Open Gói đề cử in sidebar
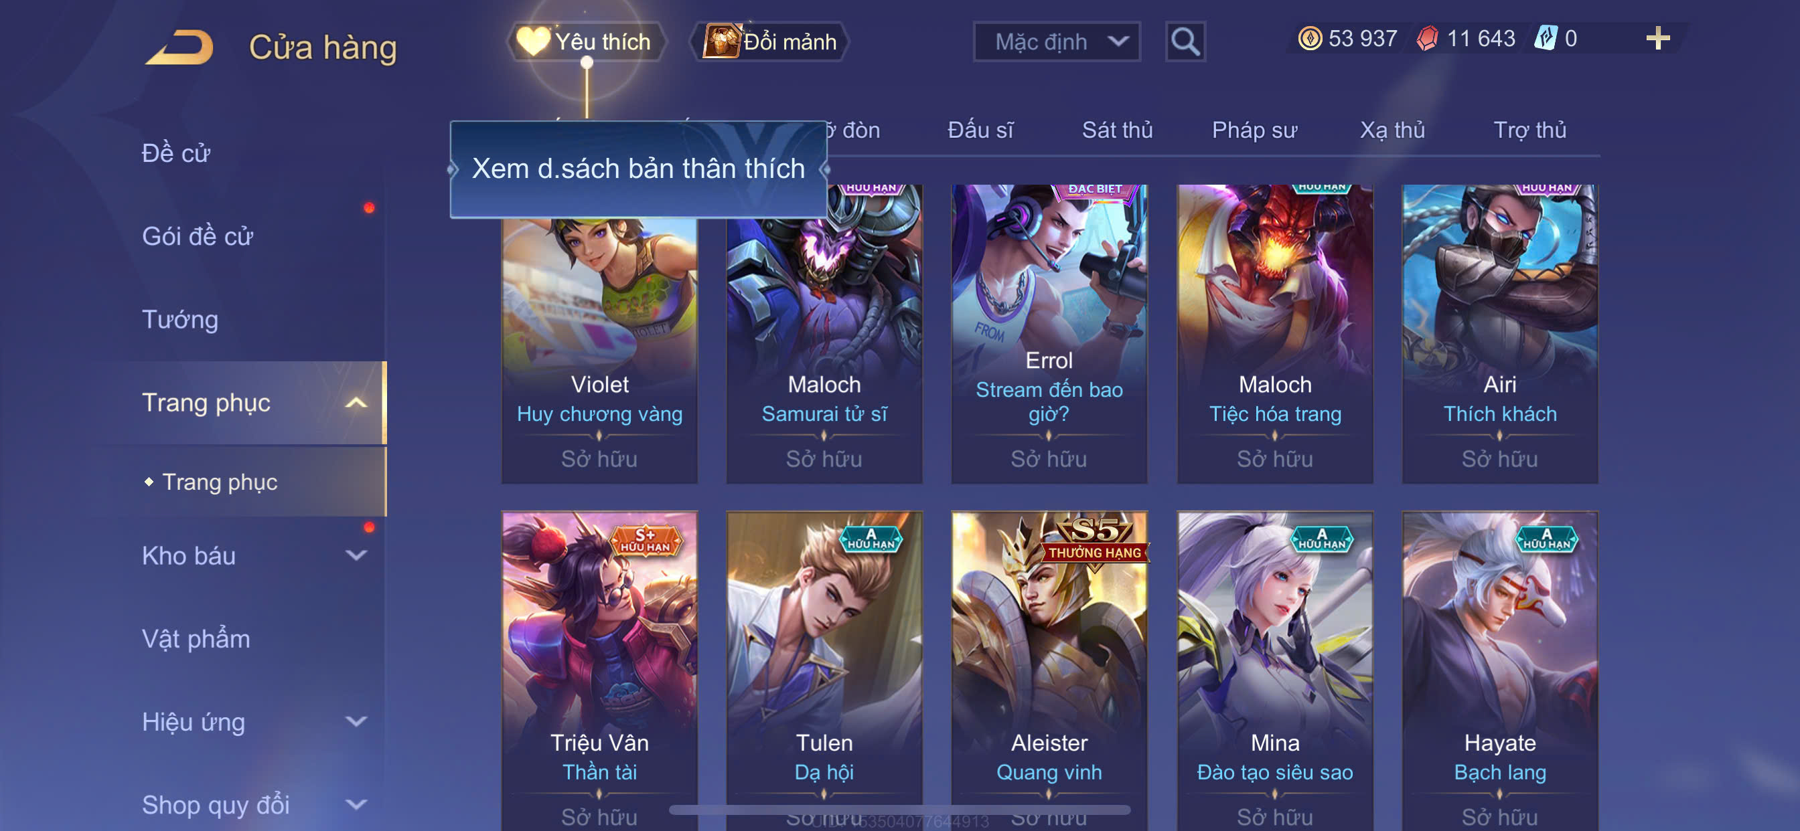 click(197, 236)
